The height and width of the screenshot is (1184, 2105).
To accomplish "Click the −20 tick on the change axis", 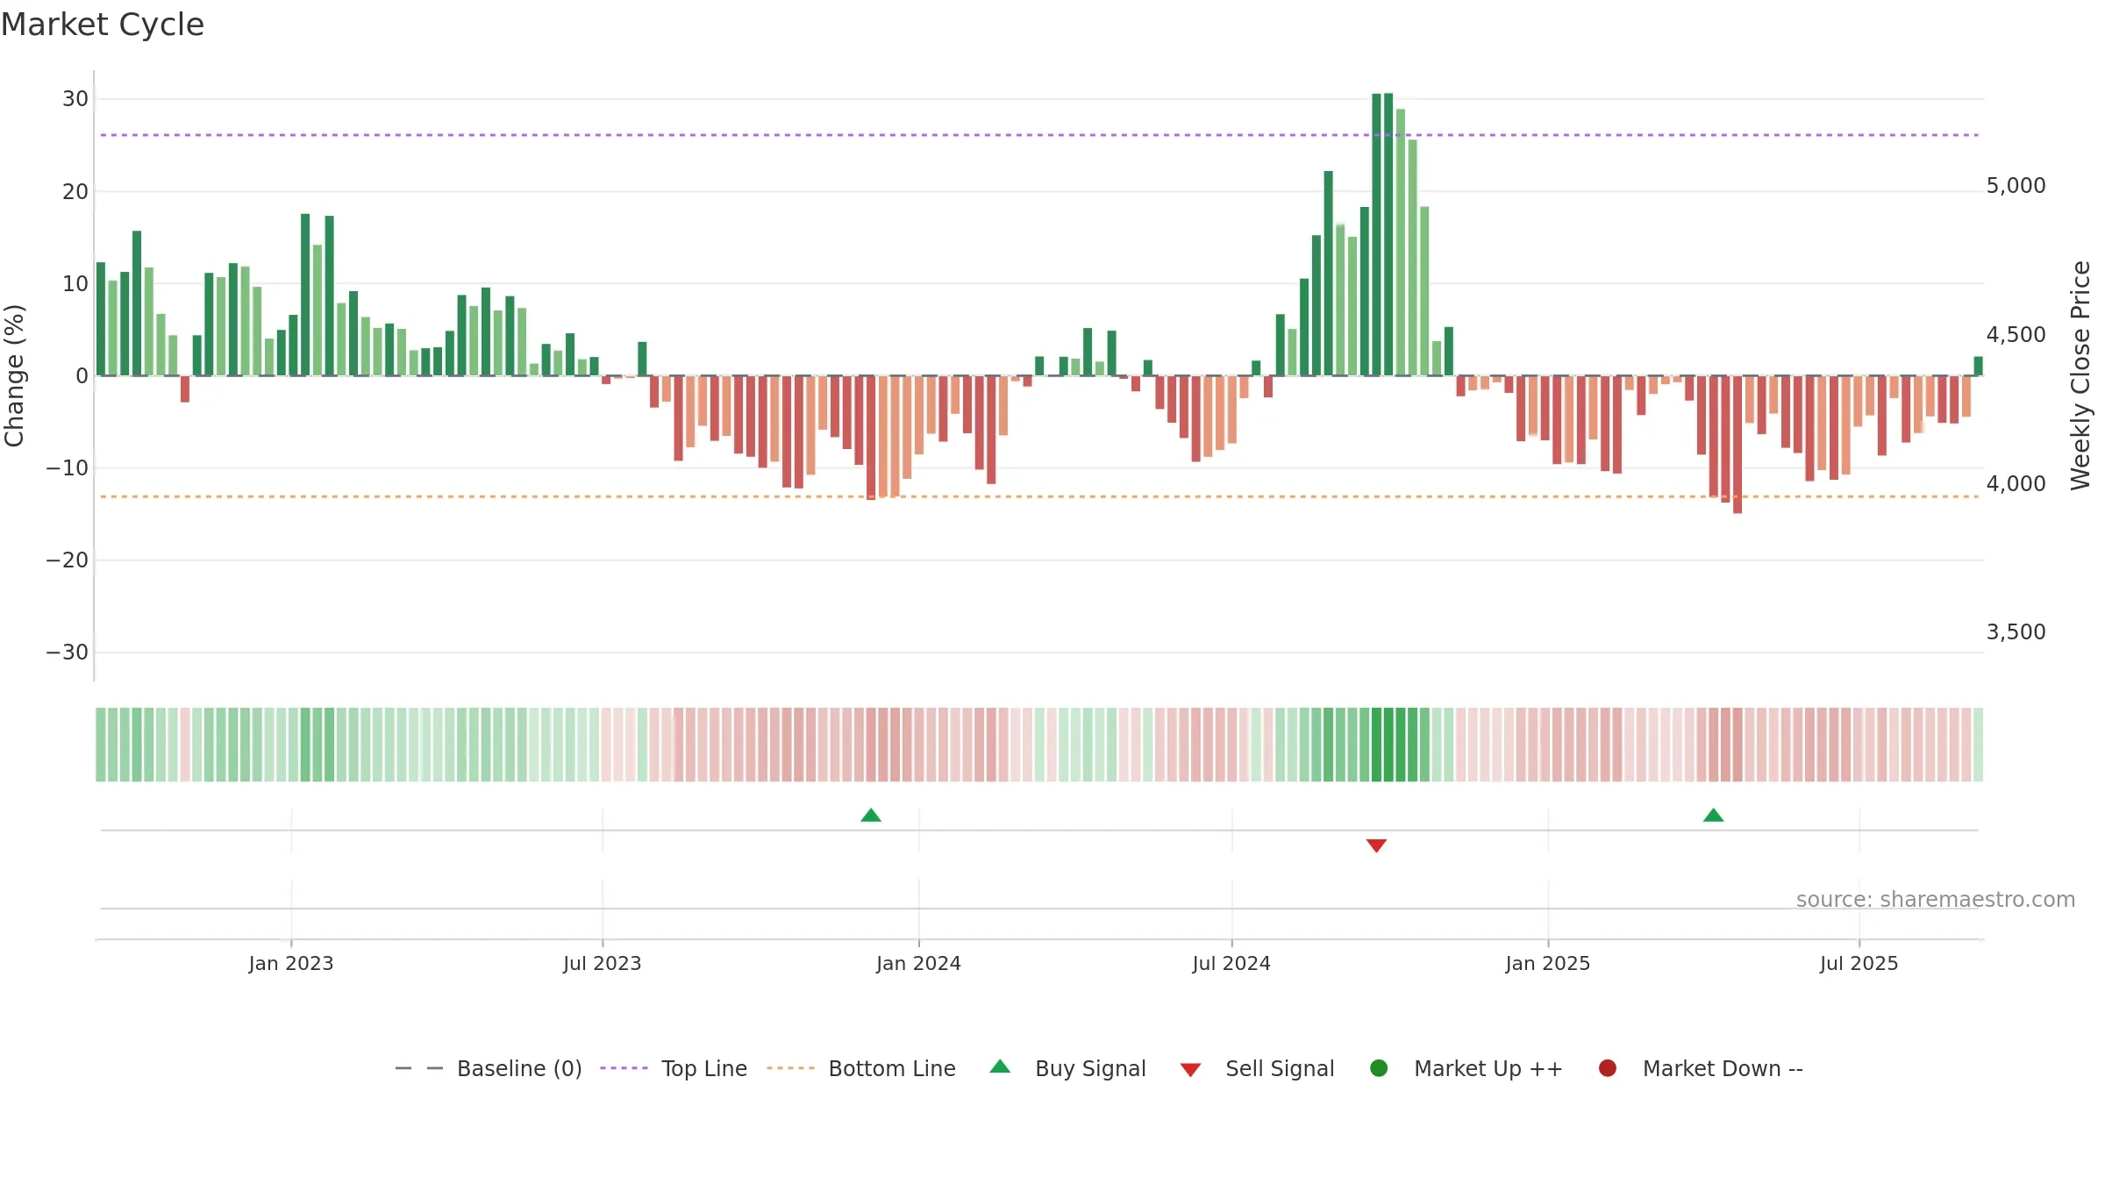I will click(x=68, y=560).
